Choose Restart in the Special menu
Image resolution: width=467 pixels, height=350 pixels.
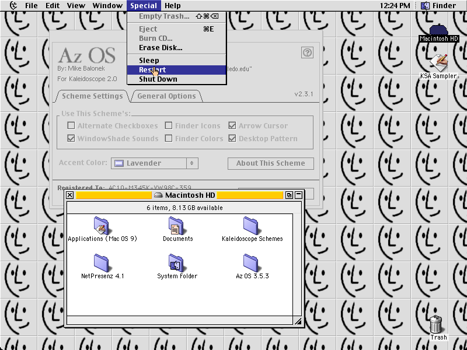pyautogui.click(x=177, y=69)
